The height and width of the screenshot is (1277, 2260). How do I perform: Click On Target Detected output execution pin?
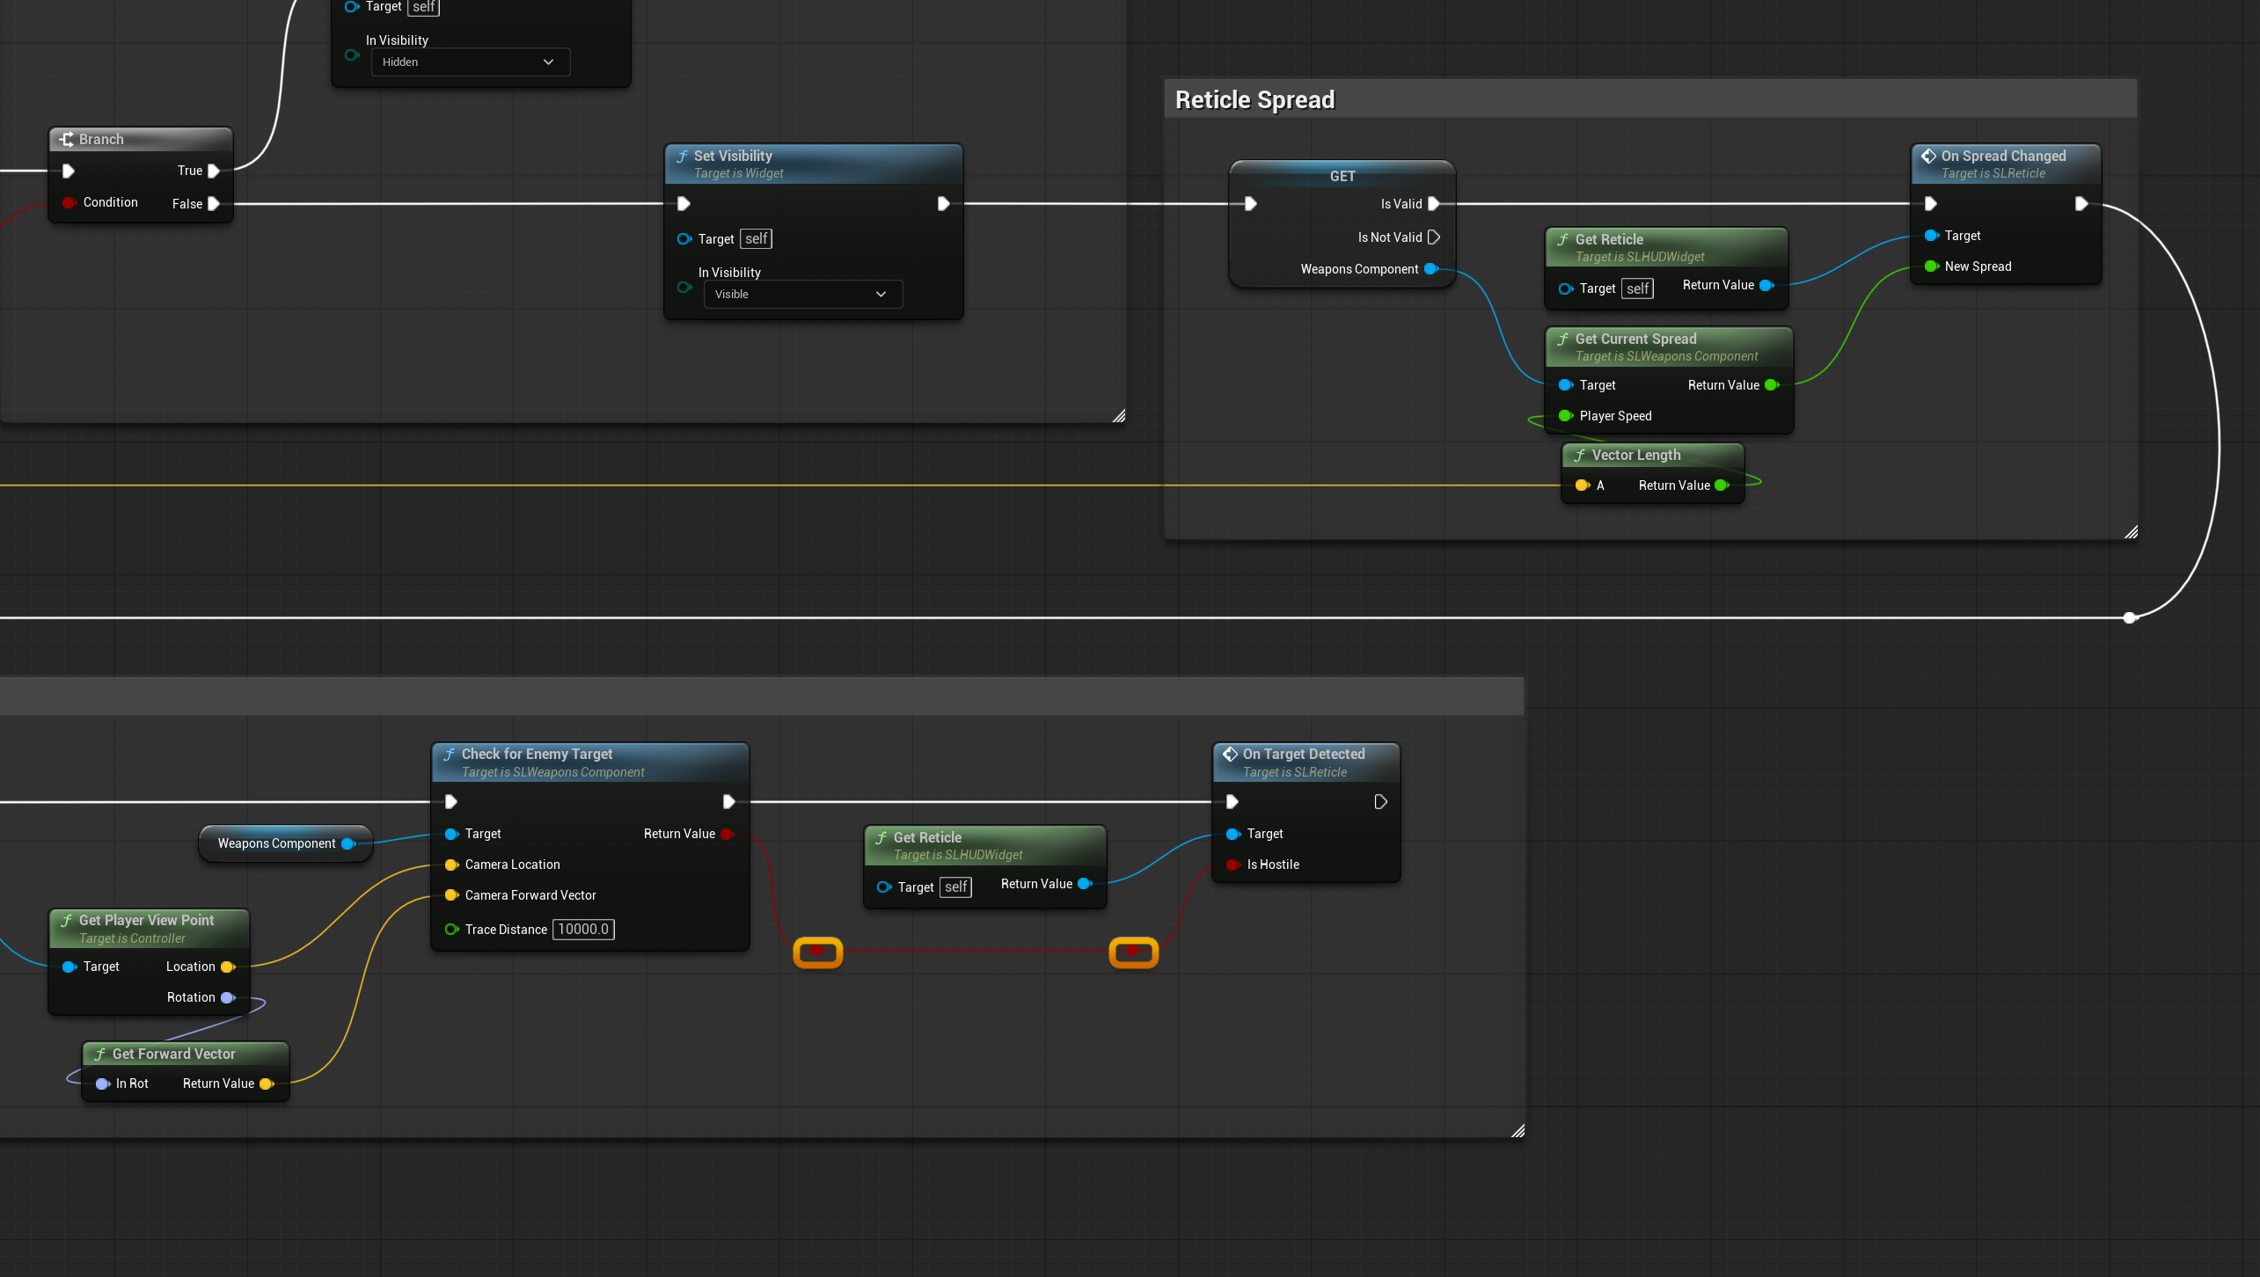pos(1381,802)
